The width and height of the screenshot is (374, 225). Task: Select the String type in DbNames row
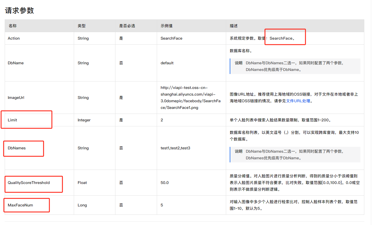tap(83, 148)
